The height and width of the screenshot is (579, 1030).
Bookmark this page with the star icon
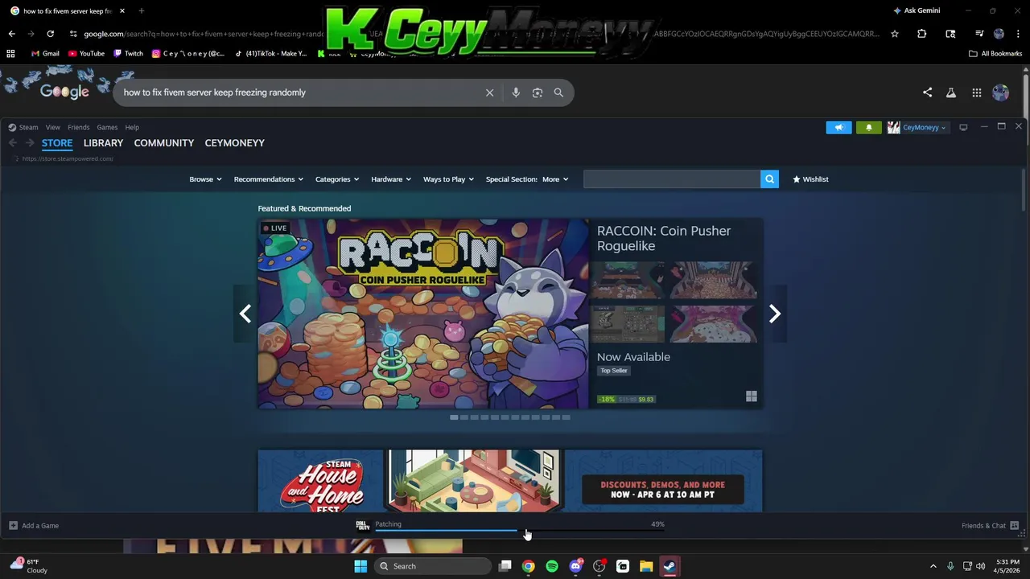[x=895, y=34]
